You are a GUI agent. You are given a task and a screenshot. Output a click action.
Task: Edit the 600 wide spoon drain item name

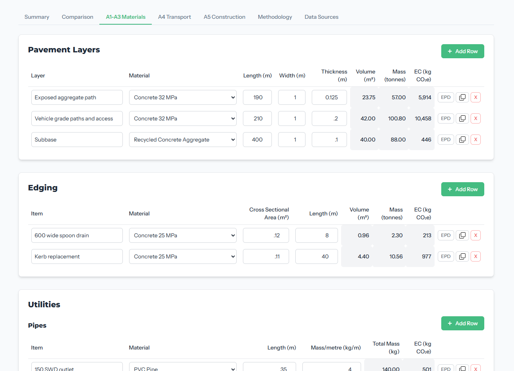[77, 235]
